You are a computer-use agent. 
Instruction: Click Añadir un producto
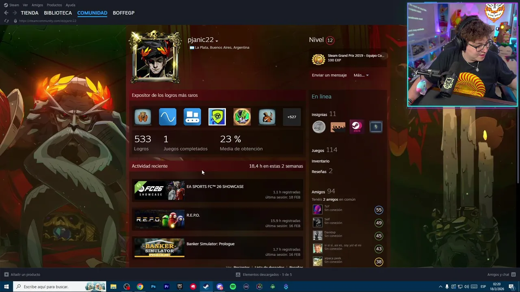22,275
